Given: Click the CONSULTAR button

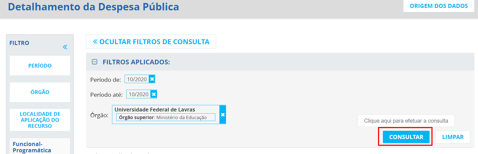Looking at the screenshot, I should (406, 137).
